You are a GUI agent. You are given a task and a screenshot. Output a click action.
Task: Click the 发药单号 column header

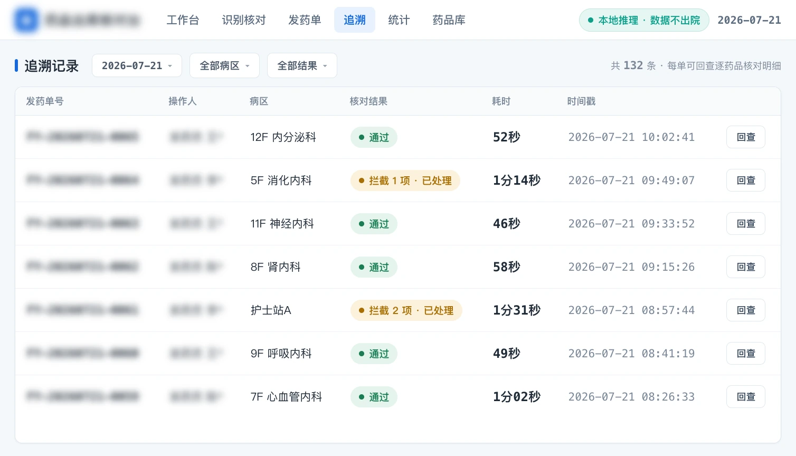click(45, 101)
